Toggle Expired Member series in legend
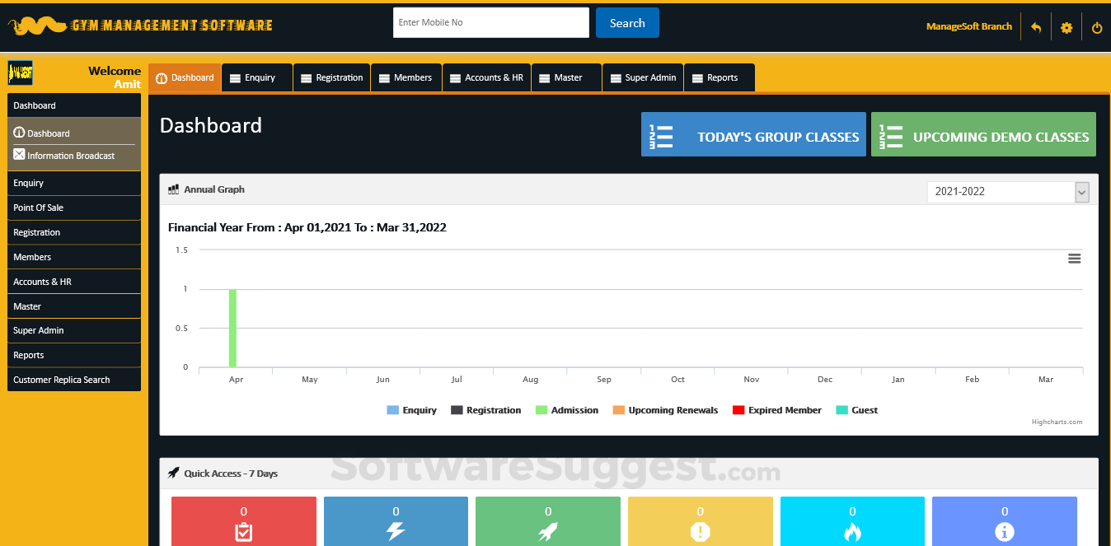Viewport: 1111px width, 546px height. 776,410
